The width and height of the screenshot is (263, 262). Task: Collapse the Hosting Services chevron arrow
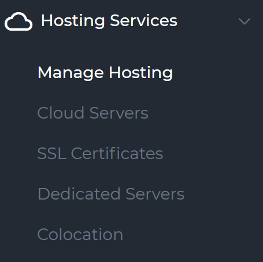245,21
